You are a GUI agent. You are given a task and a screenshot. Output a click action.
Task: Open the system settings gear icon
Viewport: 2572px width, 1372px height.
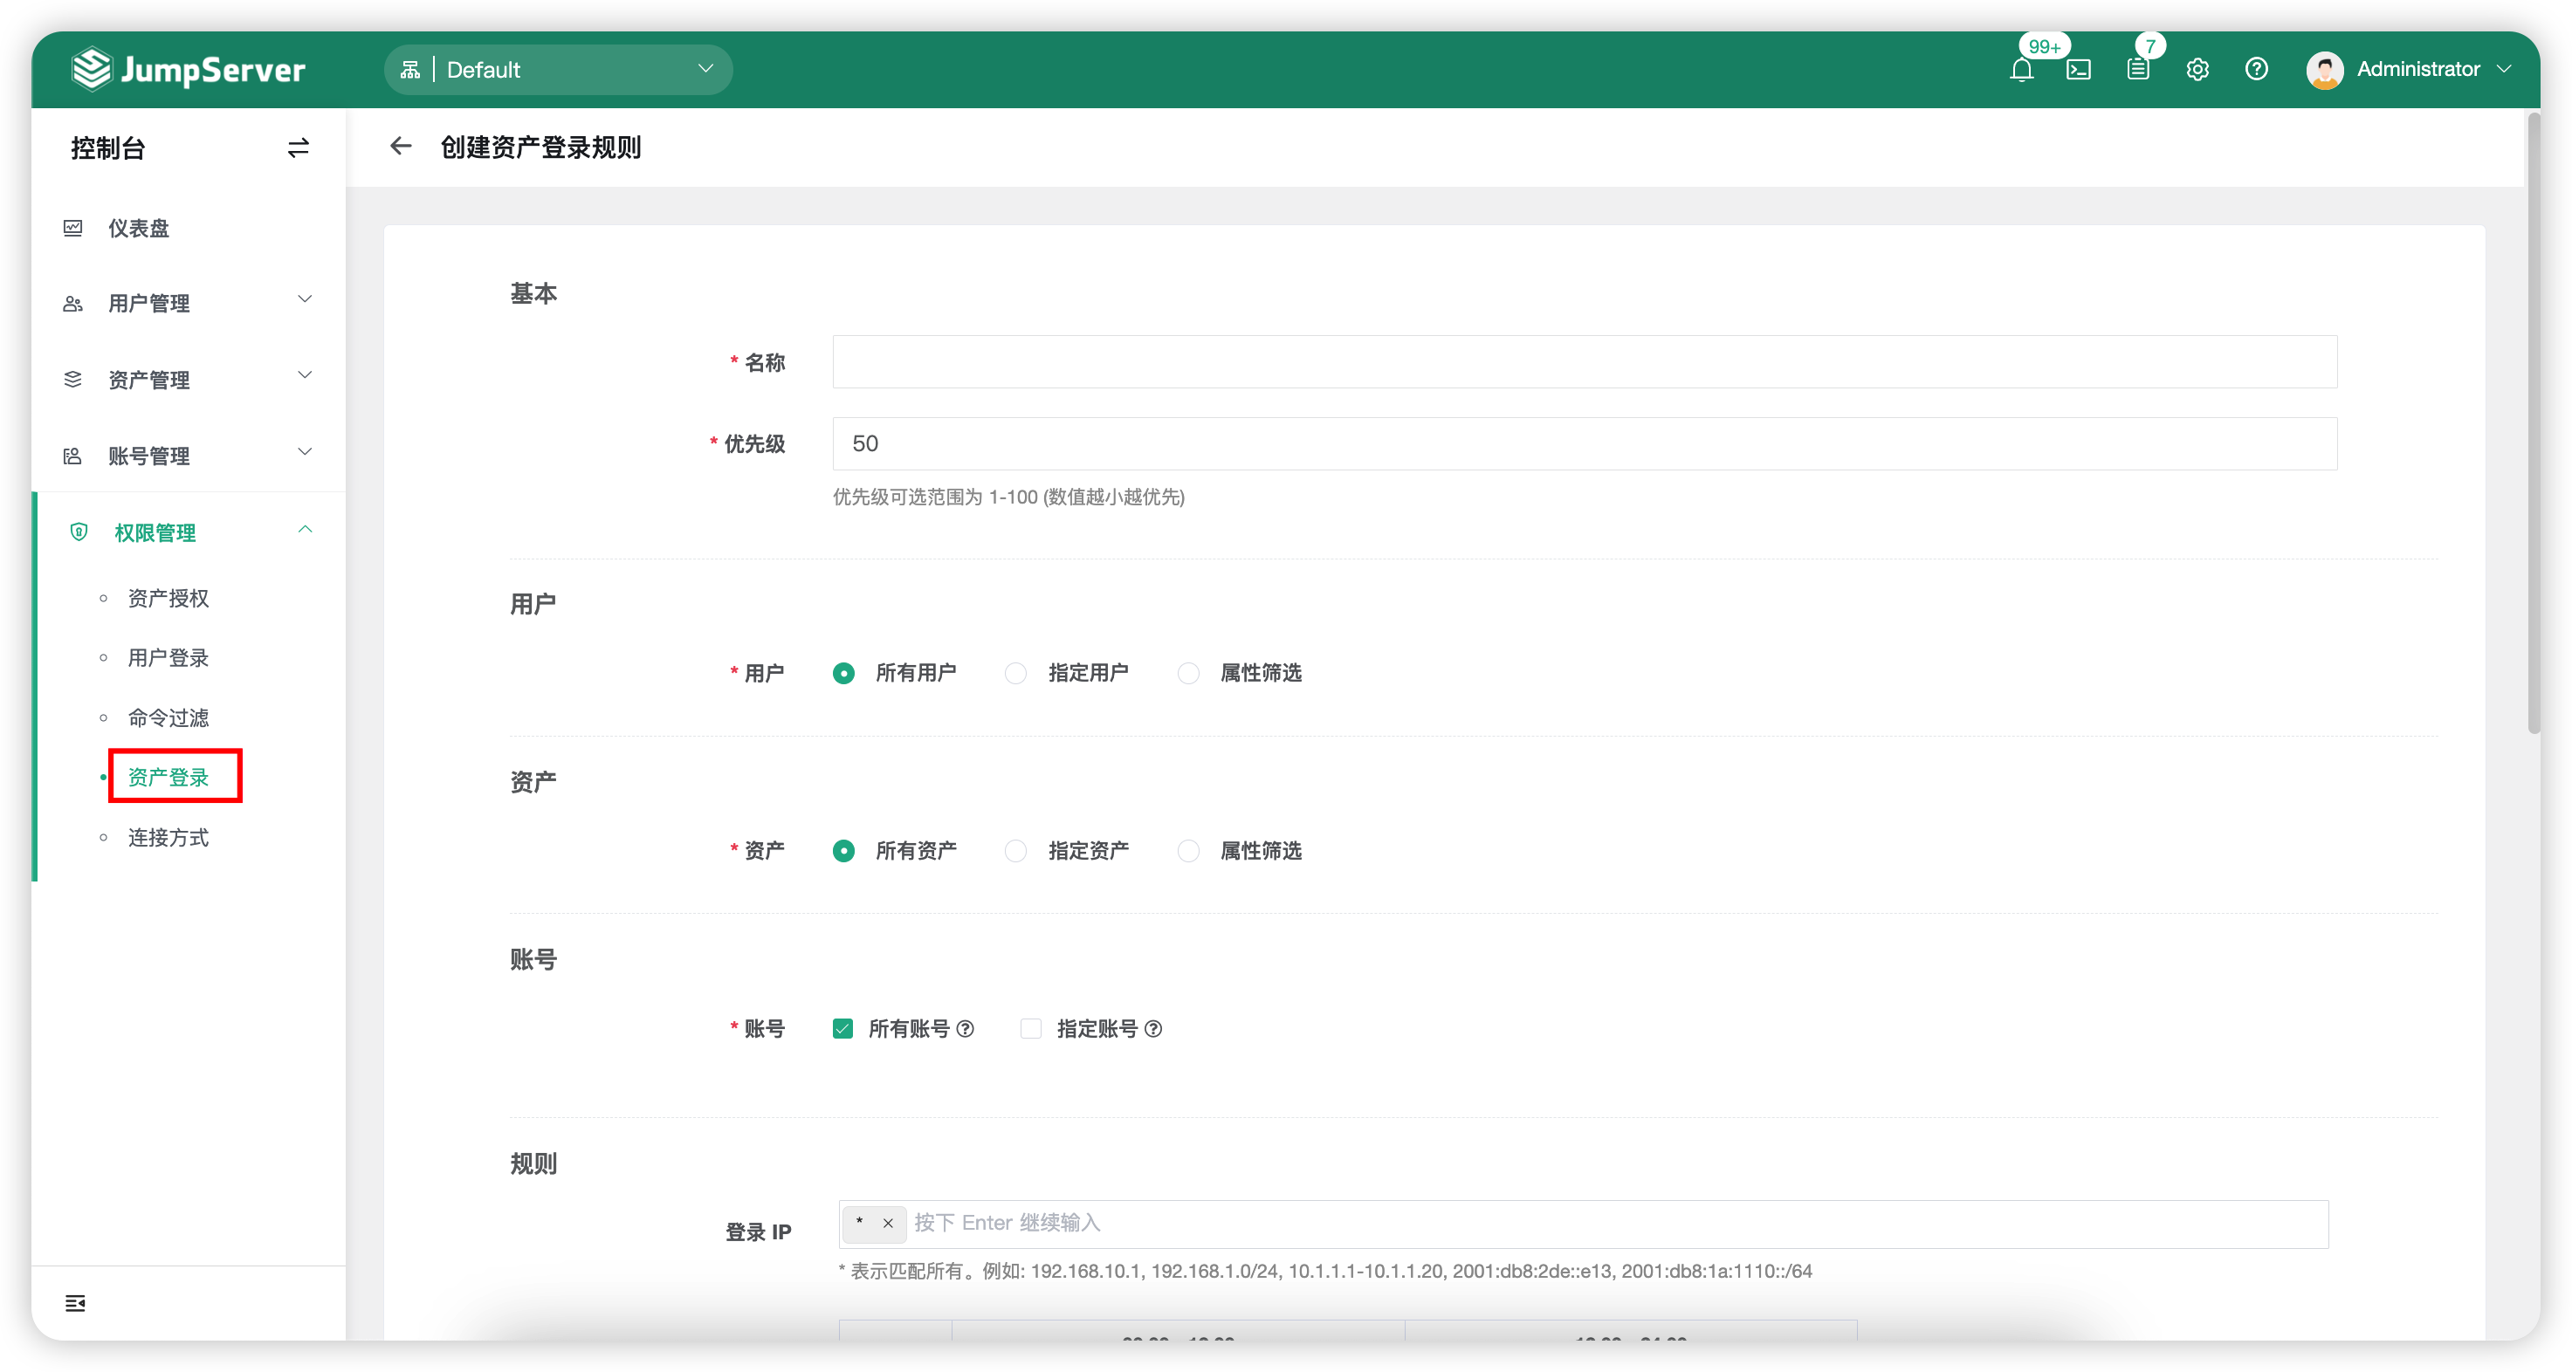2197,69
